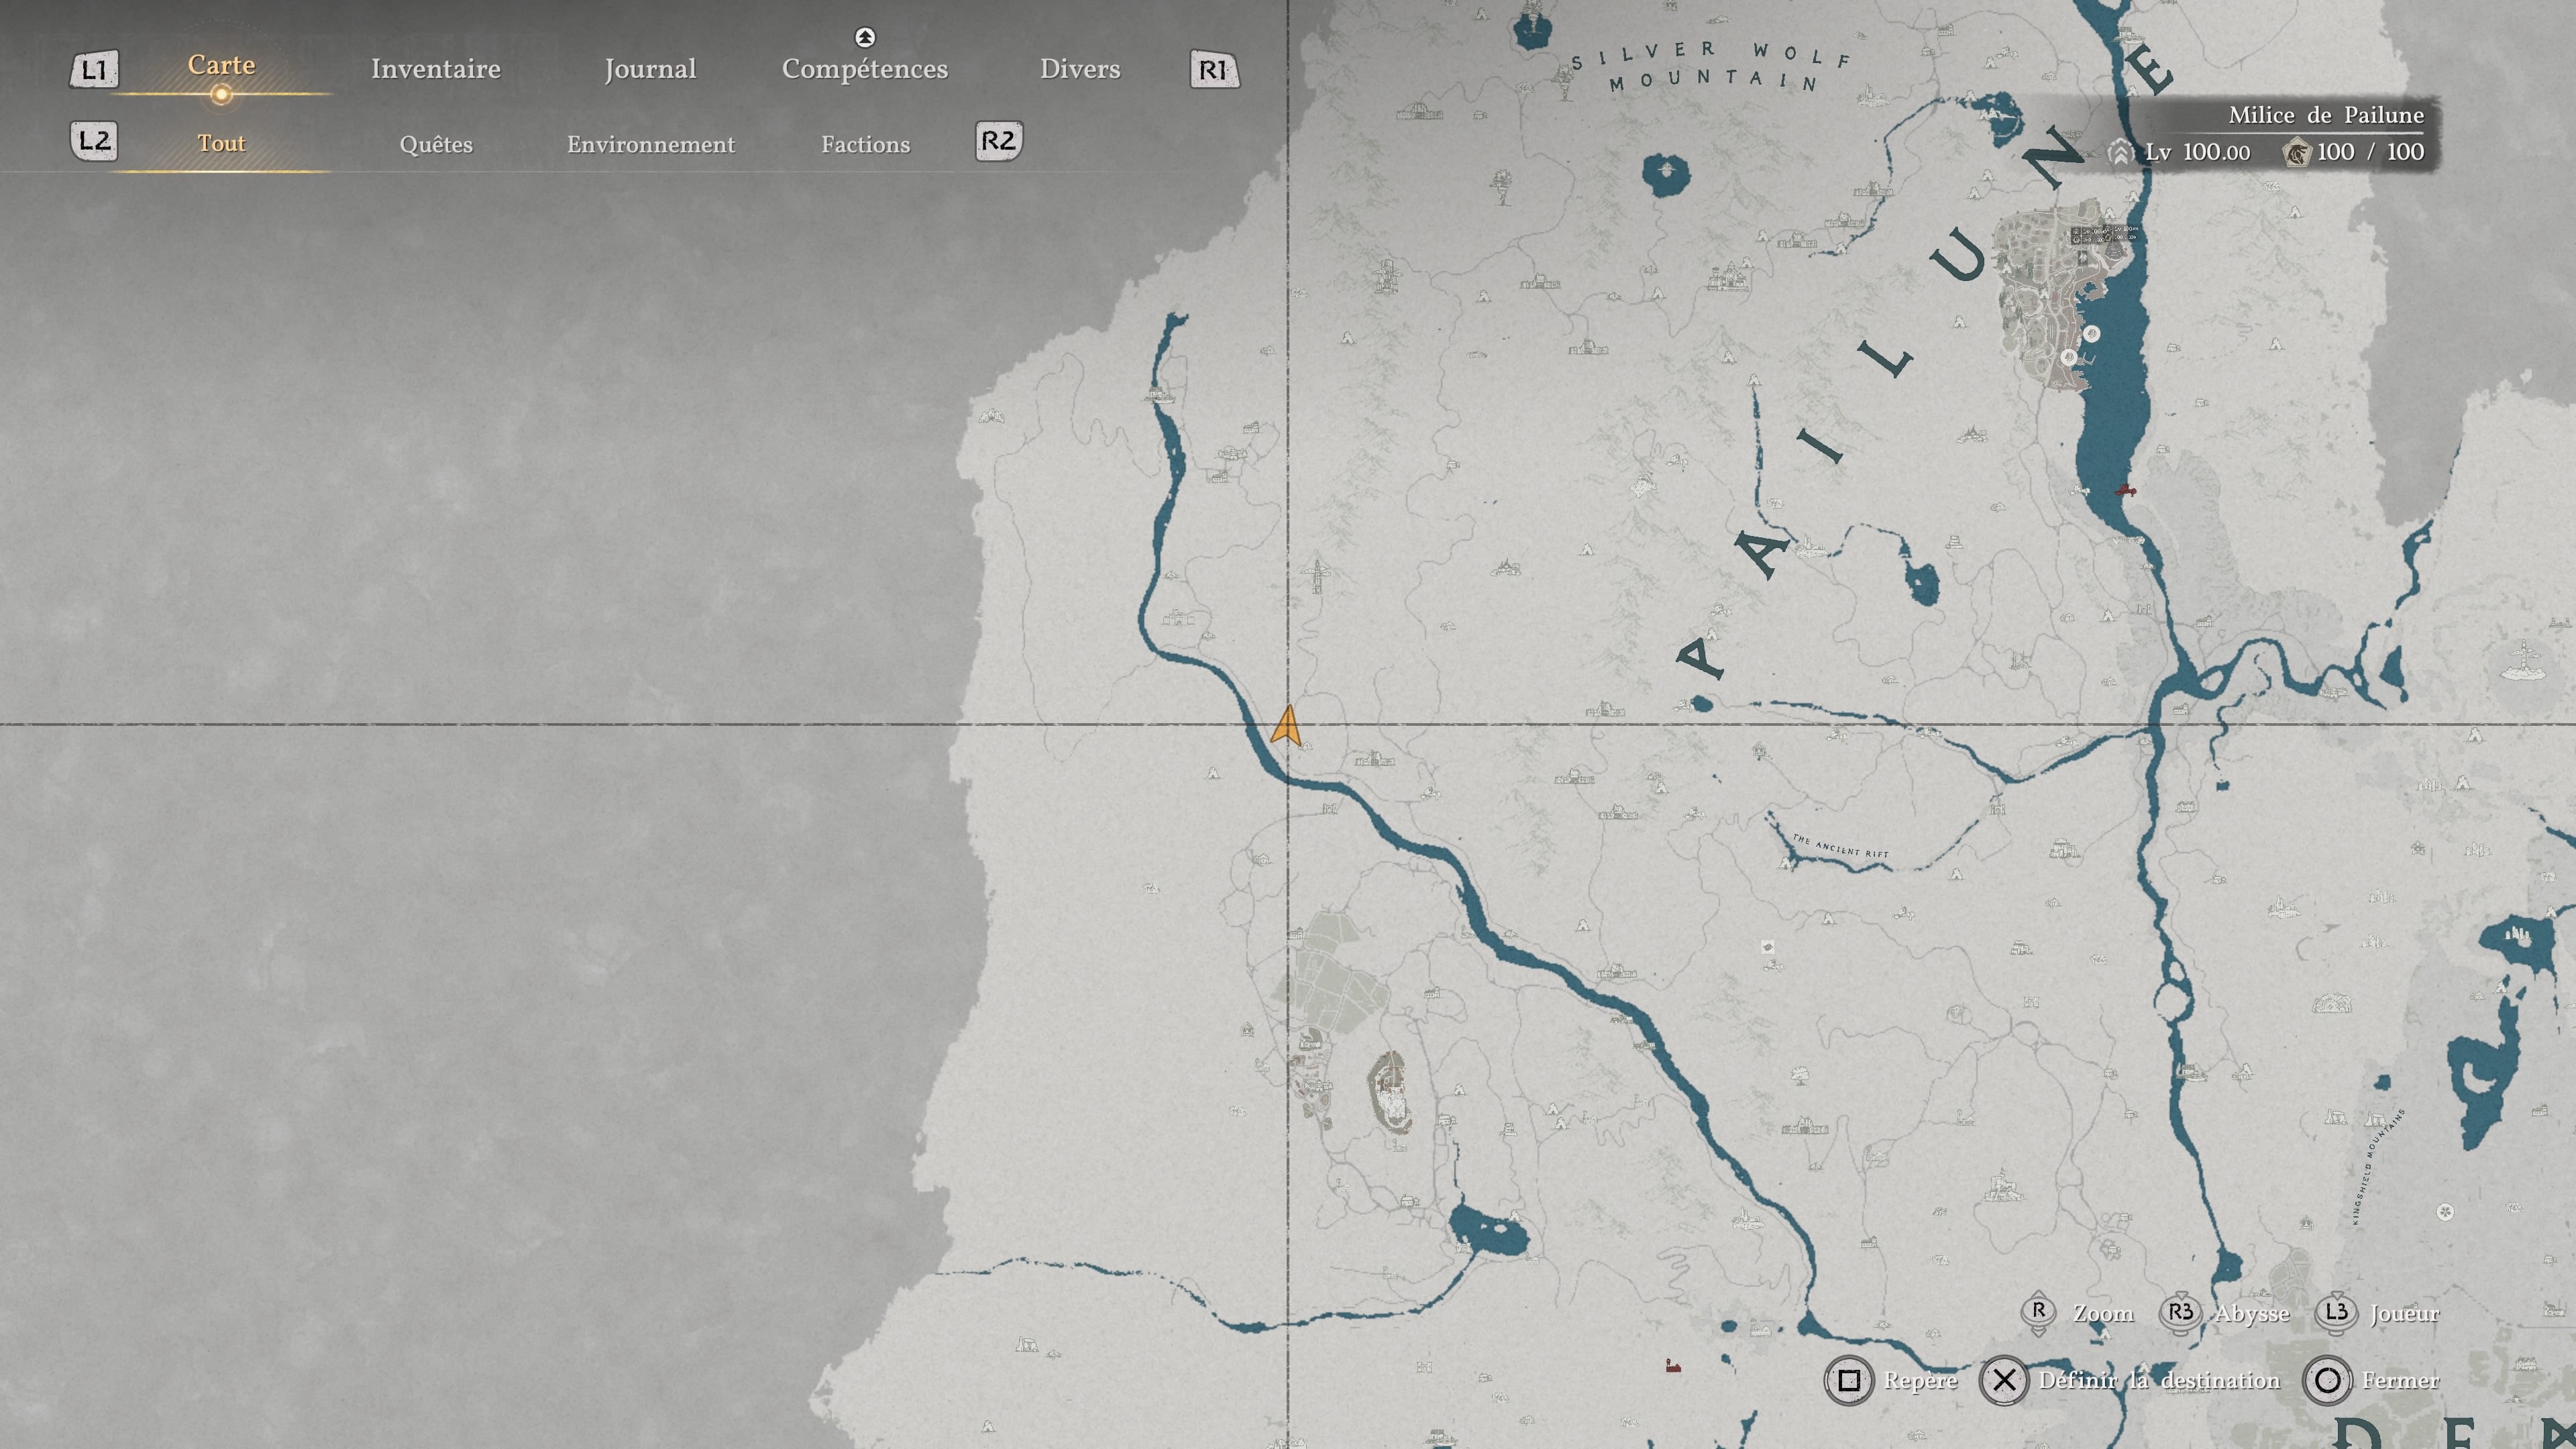2576x1449 pixels.
Task: Click the cross button icon for destination
Action: click(x=2004, y=1381)
